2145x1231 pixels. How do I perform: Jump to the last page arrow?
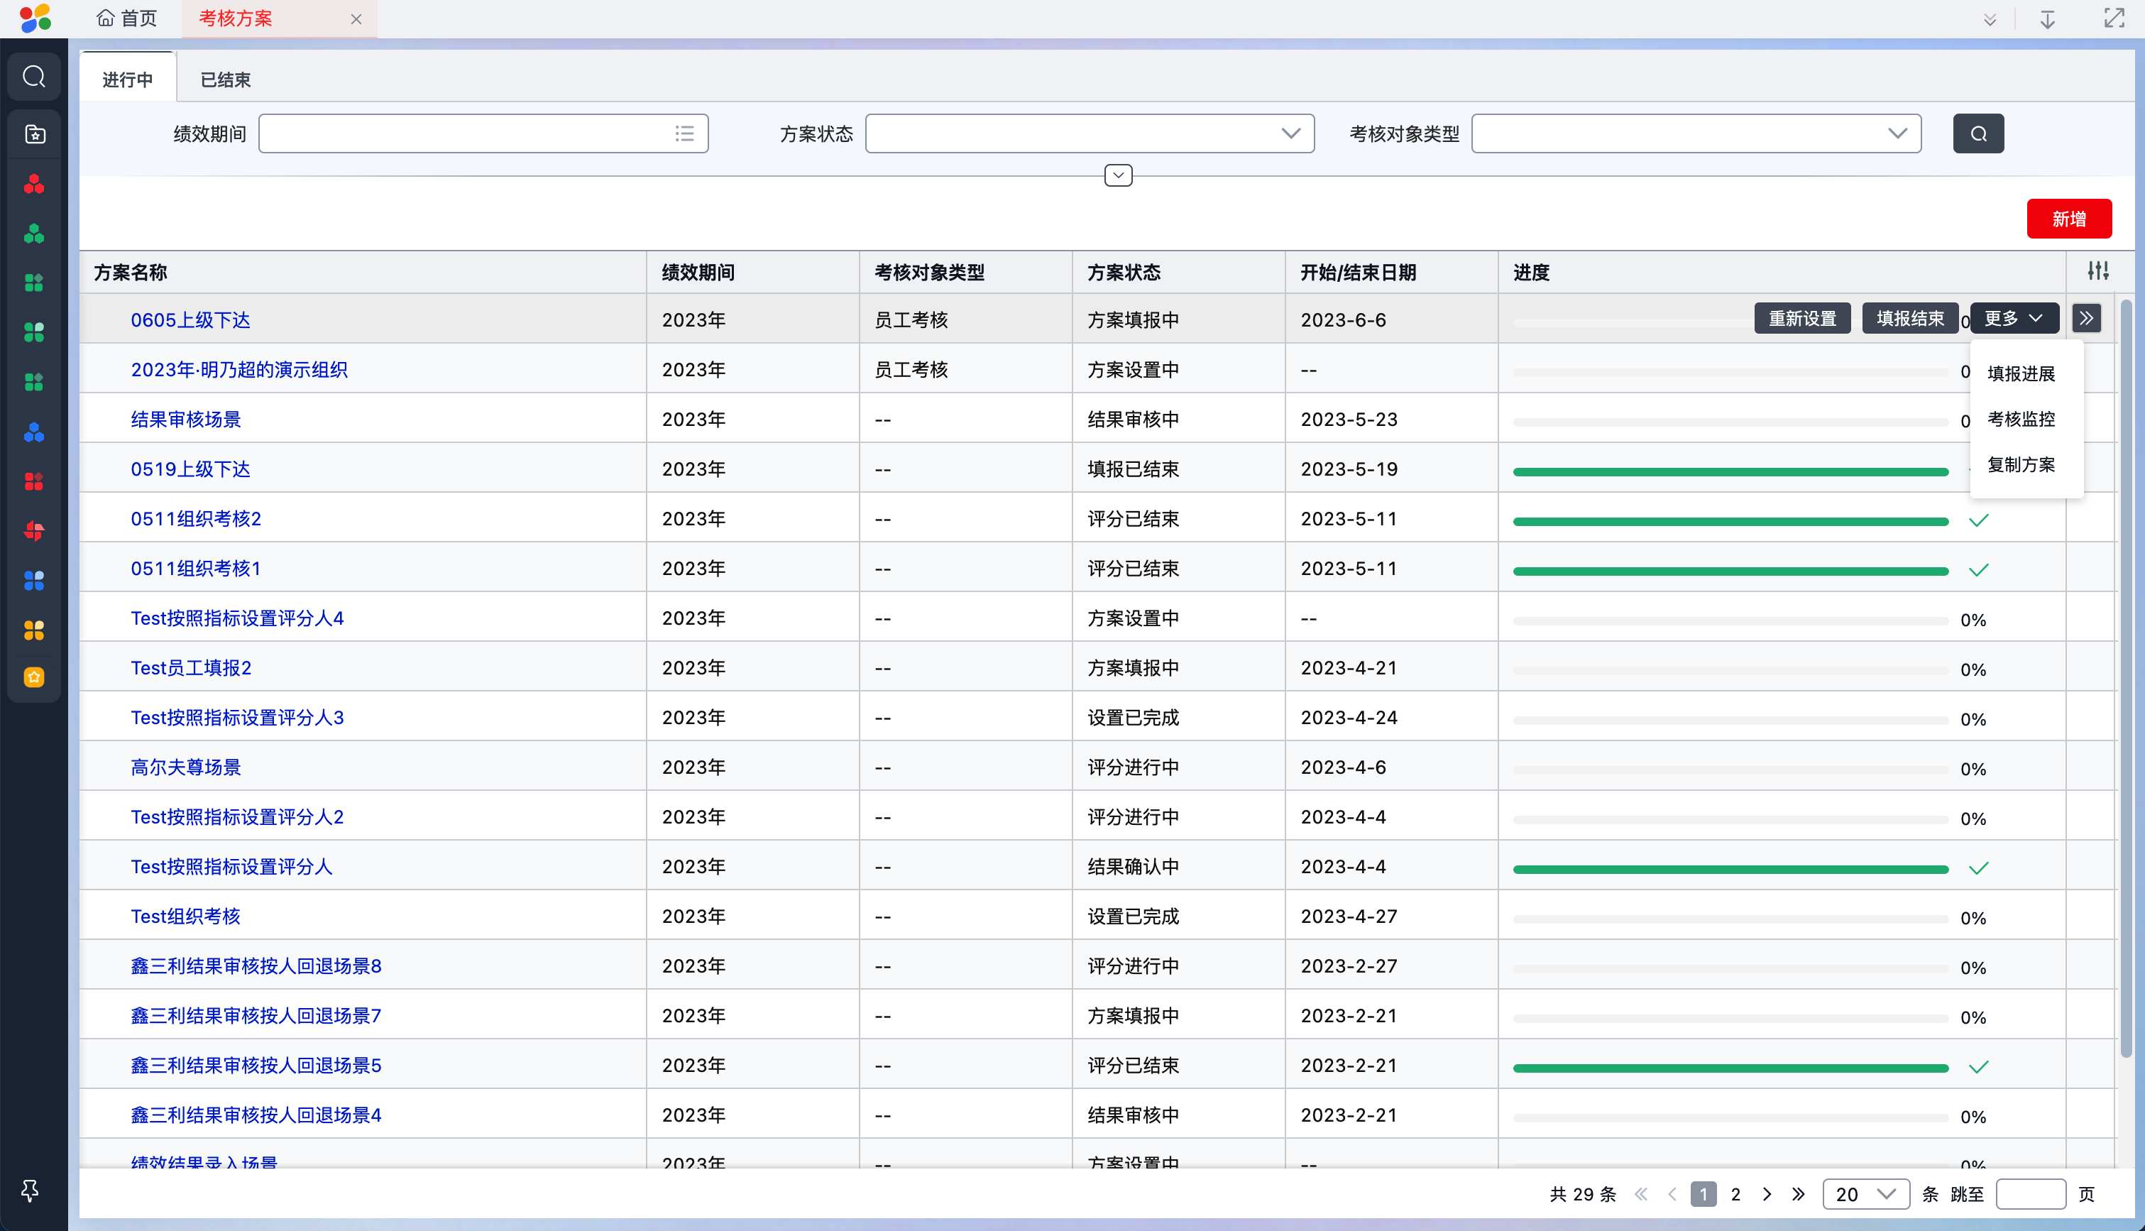(x=1799, y=1195)
